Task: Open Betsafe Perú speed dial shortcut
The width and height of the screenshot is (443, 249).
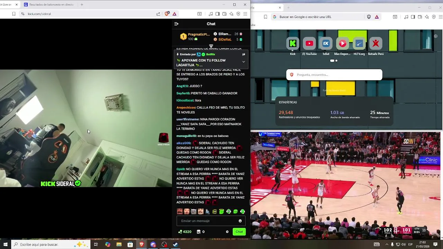Action: 376,44
